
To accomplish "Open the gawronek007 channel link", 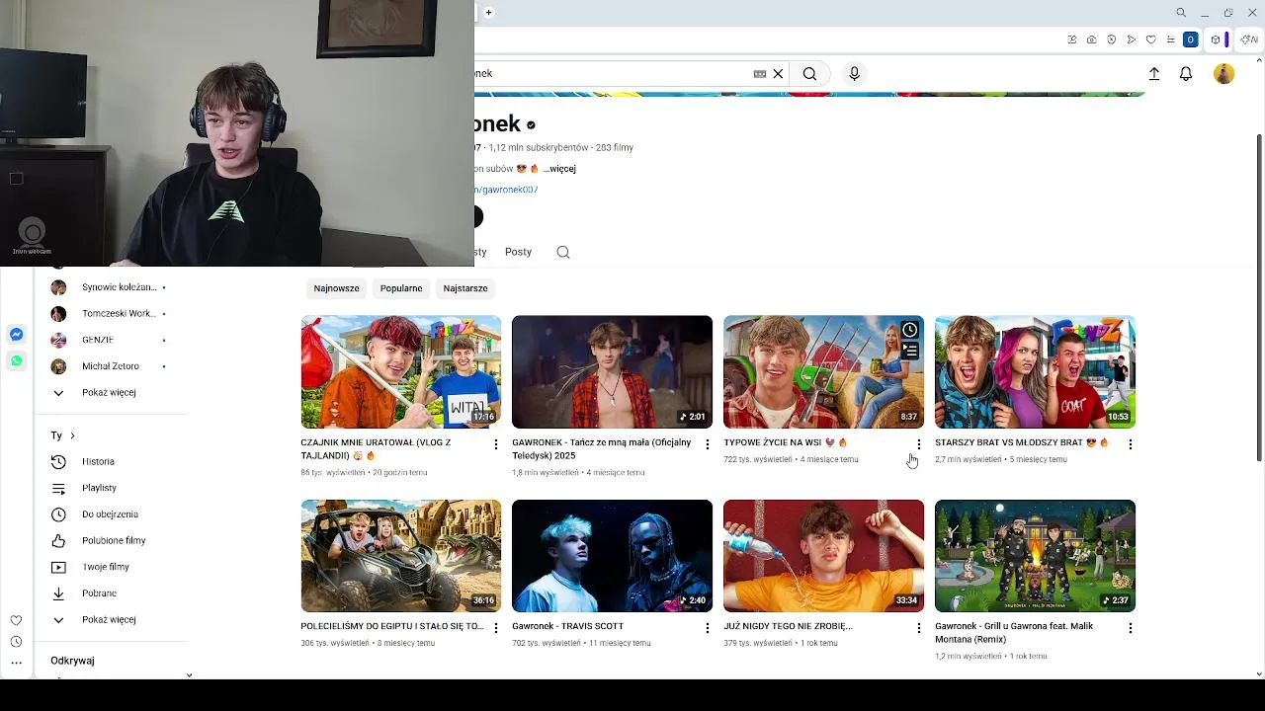I will [x=506, y=190].
